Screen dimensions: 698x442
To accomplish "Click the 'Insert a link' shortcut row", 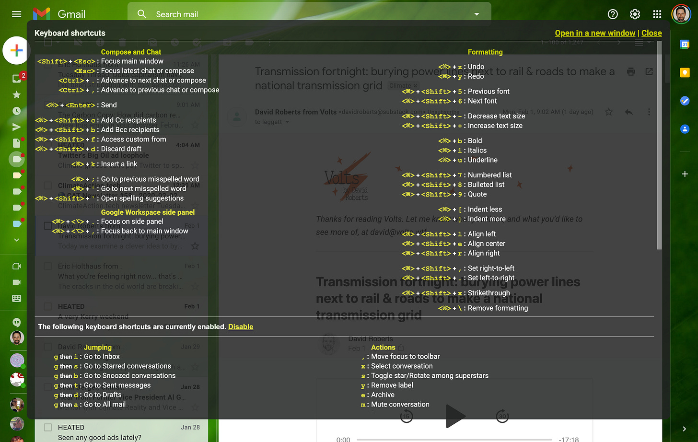I will pyautogui.click(x=105, y=164).
